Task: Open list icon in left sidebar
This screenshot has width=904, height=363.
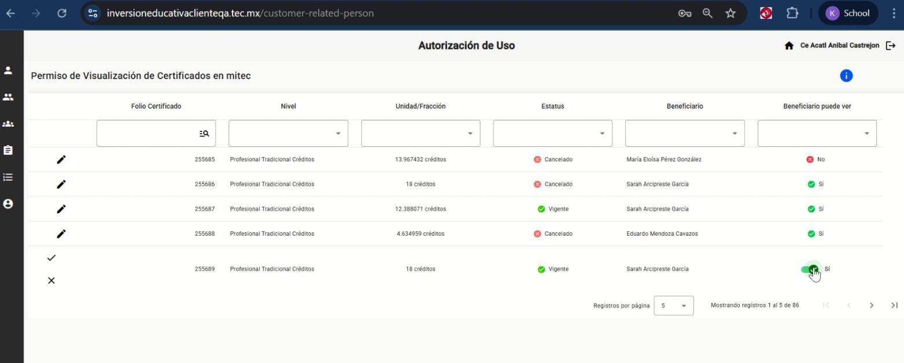Action: (8, 177)
